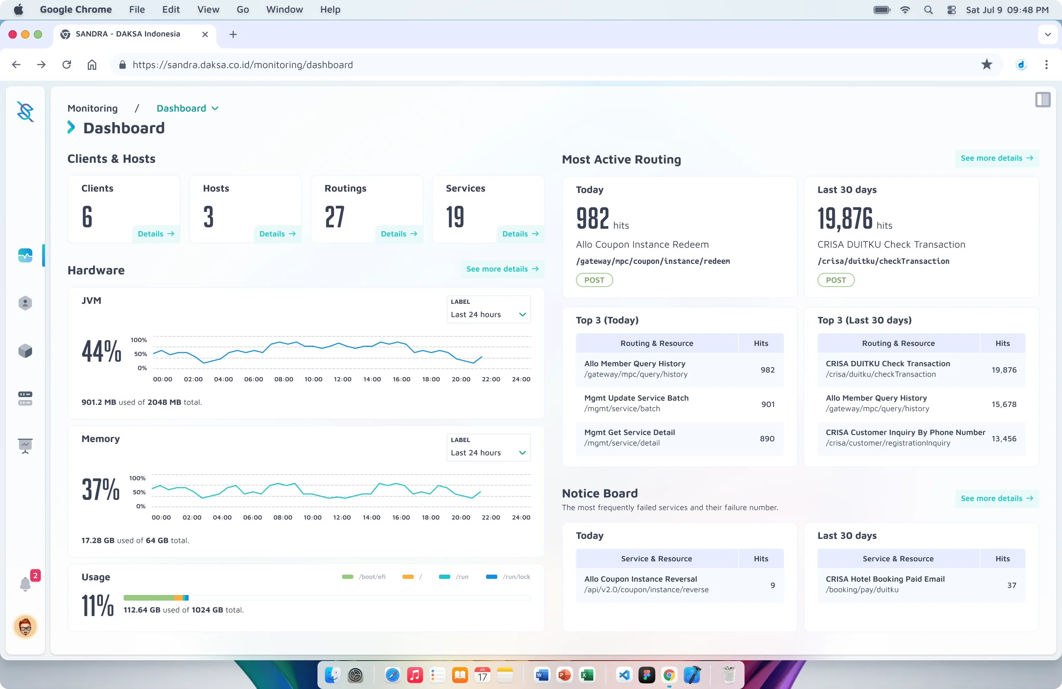This screenshot has height=689, width=1062.
Task: Open the View menu in the menu bar
Action: 208,9
